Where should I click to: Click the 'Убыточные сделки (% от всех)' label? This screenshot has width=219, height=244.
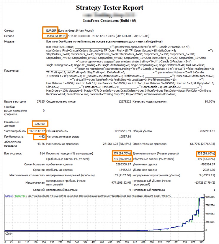pyautogui.click(x=153, y=159)
